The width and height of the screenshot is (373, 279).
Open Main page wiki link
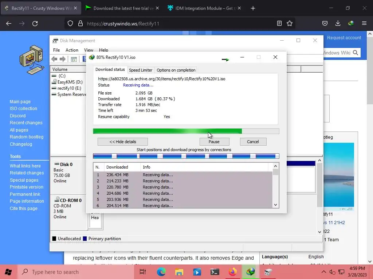pos(20,102)
